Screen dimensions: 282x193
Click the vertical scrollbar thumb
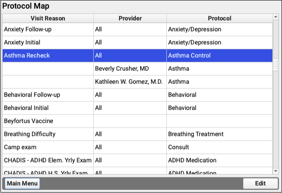coord(275,65)
